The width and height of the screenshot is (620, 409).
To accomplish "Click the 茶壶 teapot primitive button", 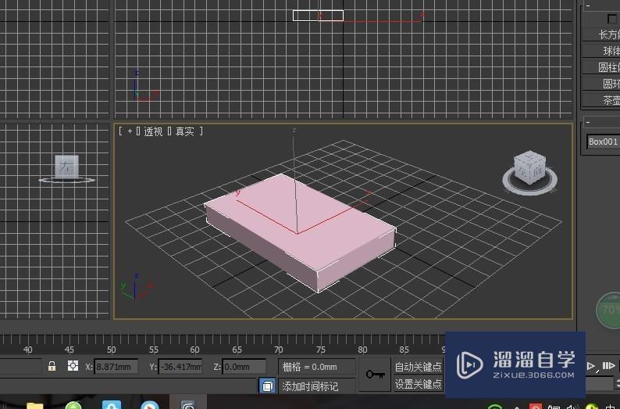I will [601, 100].
